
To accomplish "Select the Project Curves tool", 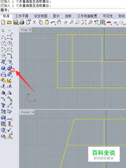I will (x=4, y=74).
